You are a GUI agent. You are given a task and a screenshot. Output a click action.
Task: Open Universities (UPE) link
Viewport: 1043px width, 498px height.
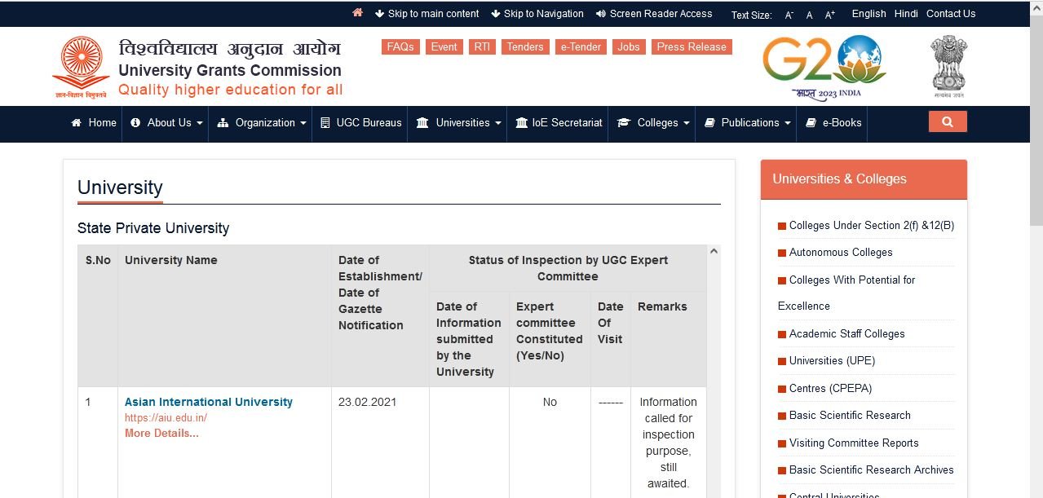[832, 361]
